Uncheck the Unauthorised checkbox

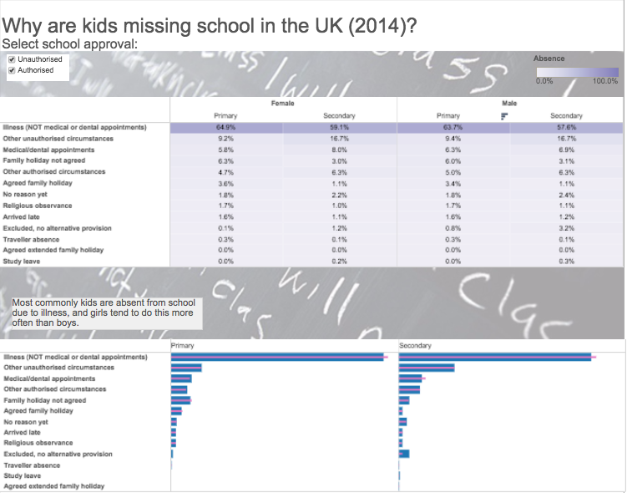pyautogui.click(x=12, y=59)
